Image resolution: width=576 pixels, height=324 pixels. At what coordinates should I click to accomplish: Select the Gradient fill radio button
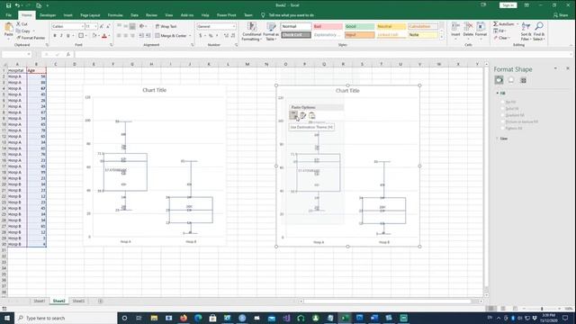(x=503, y=115)
